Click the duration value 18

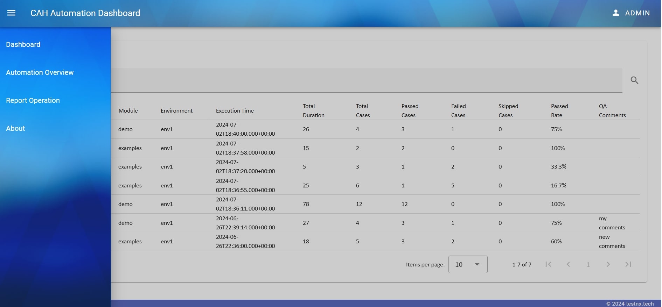pos(306,242)
